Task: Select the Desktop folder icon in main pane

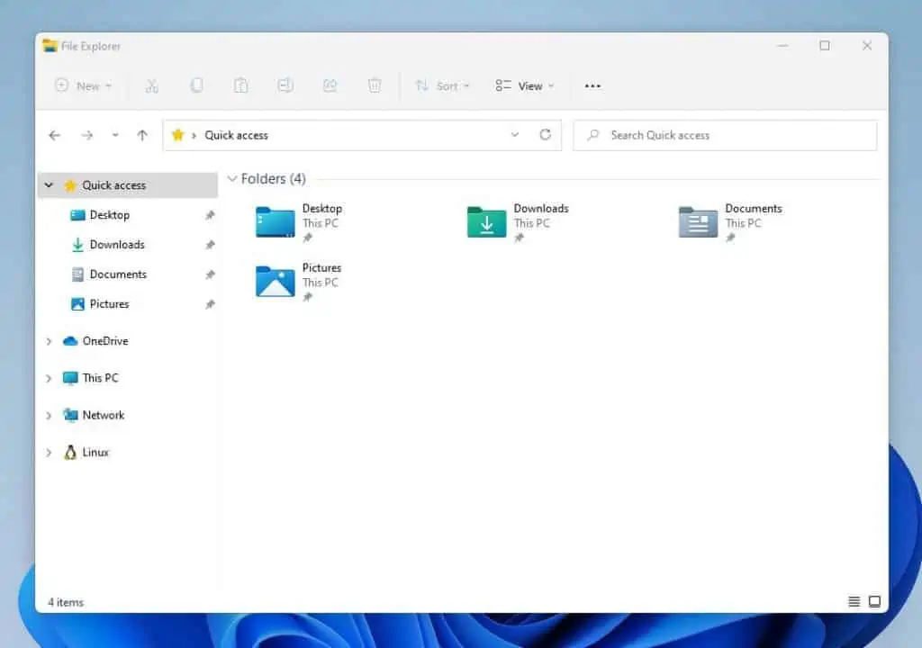Action: pos(276,222)
